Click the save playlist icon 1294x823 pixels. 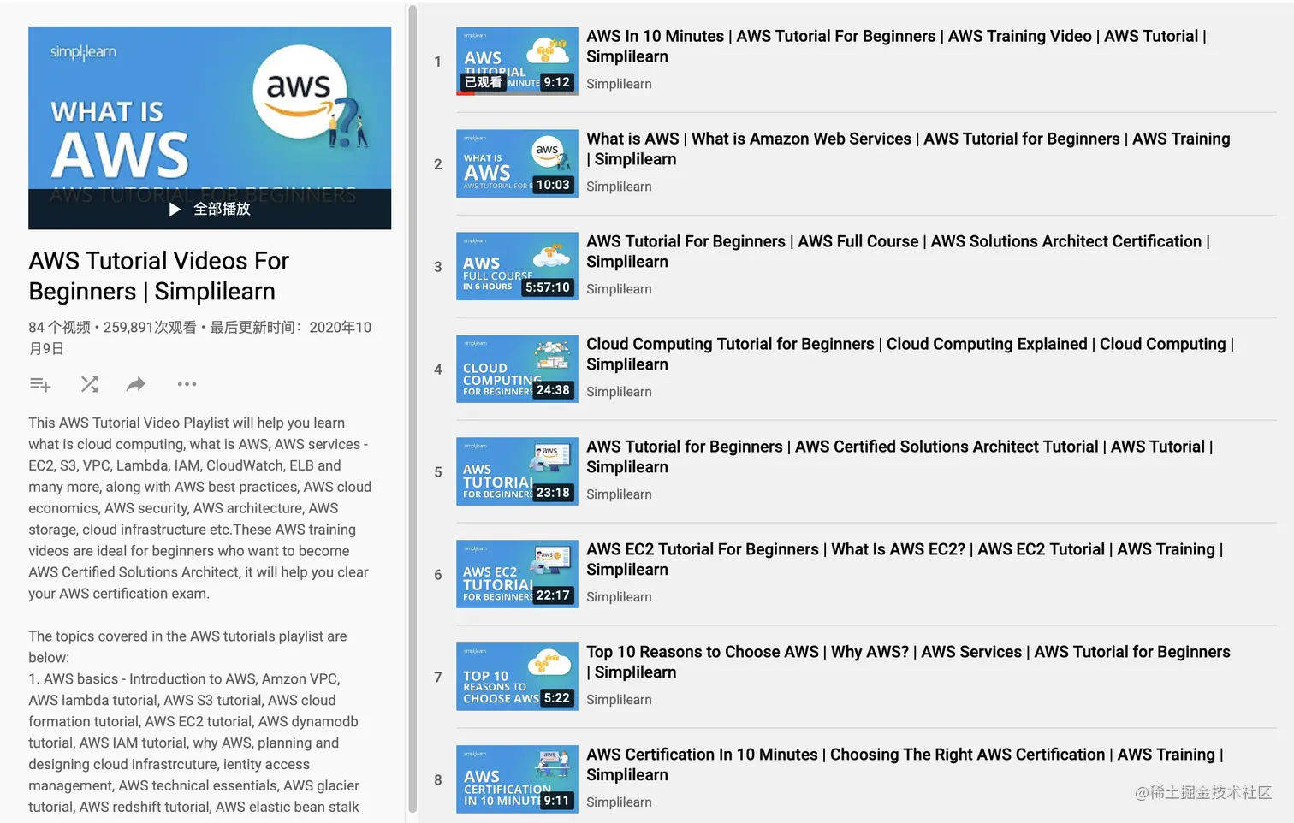point(40,384)
